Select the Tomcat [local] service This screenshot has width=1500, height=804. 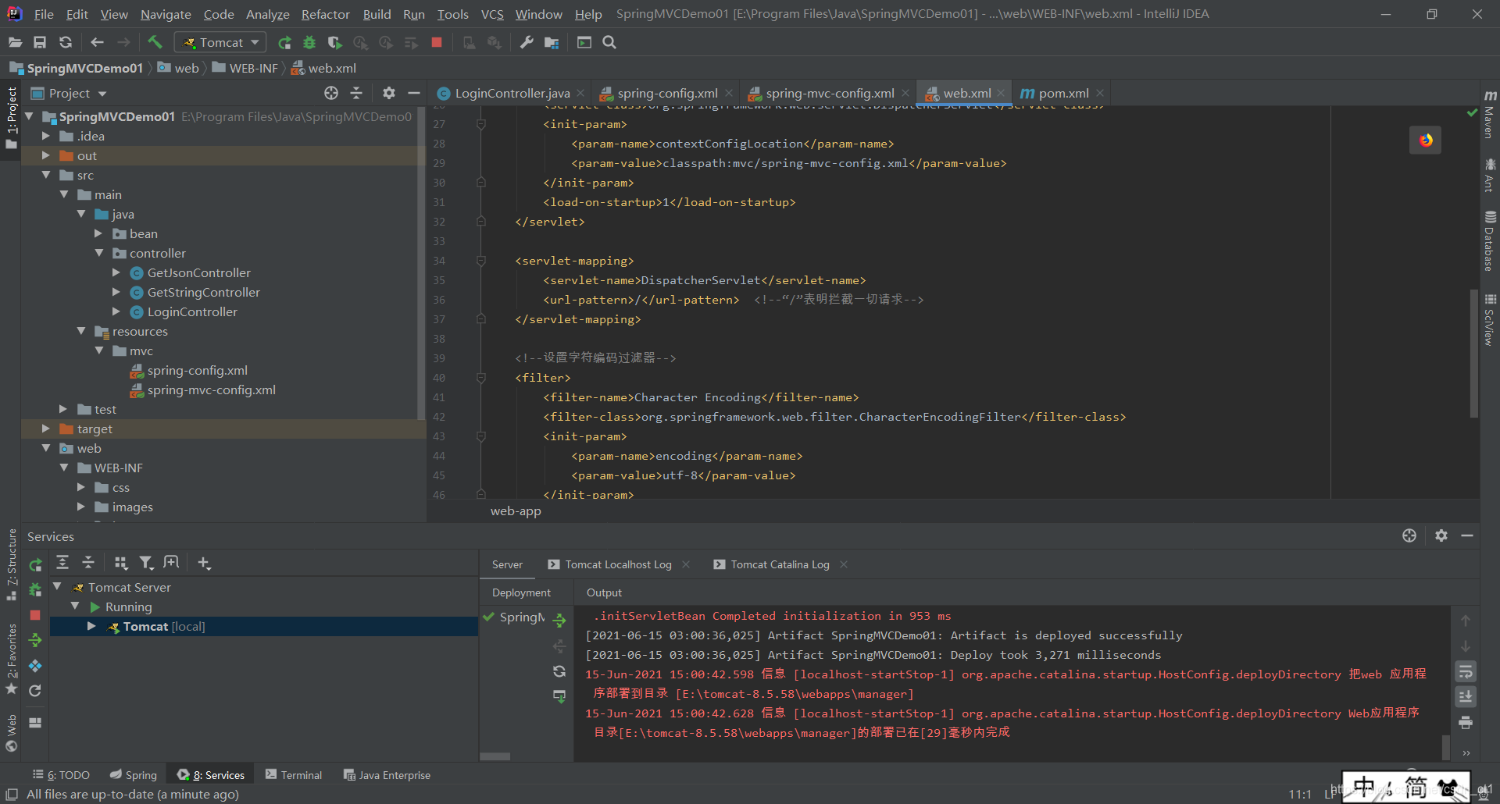click(x=164, y=626)
